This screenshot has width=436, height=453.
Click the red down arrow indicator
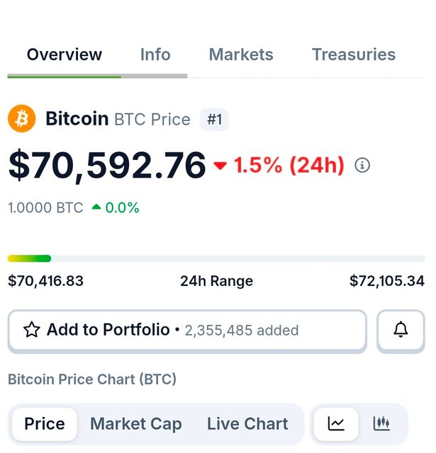(220, 166)
